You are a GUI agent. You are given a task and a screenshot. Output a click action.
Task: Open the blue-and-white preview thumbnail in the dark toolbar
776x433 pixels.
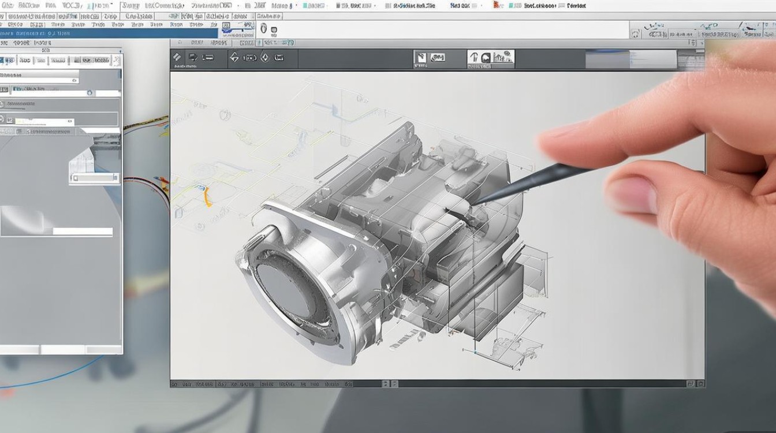point(631,59)
